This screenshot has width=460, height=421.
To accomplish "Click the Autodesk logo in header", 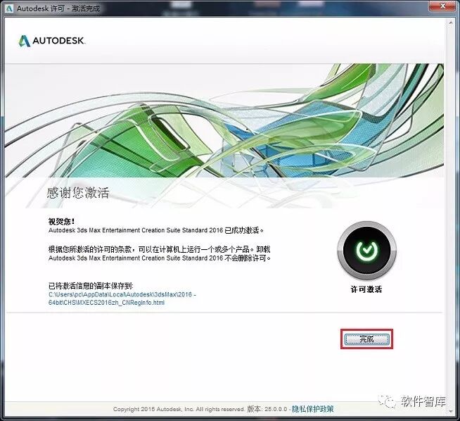I will pyautogui.click(x=51, y=41).
